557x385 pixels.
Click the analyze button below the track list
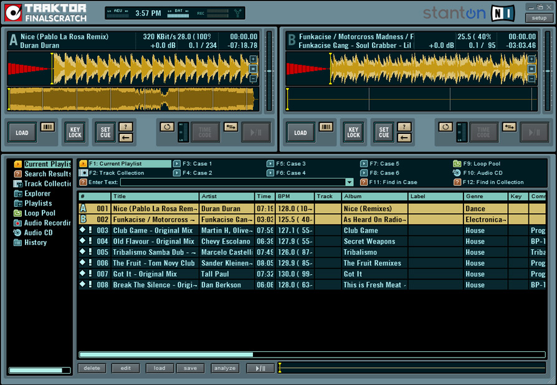click(x=224, y=368)
